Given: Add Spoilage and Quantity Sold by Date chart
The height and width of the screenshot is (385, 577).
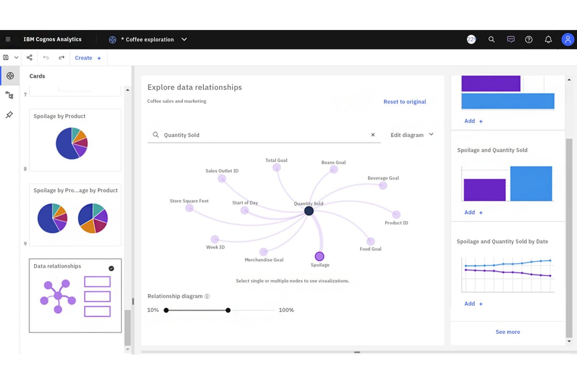Looking at the screenshot, I should (x=473, y=303).
